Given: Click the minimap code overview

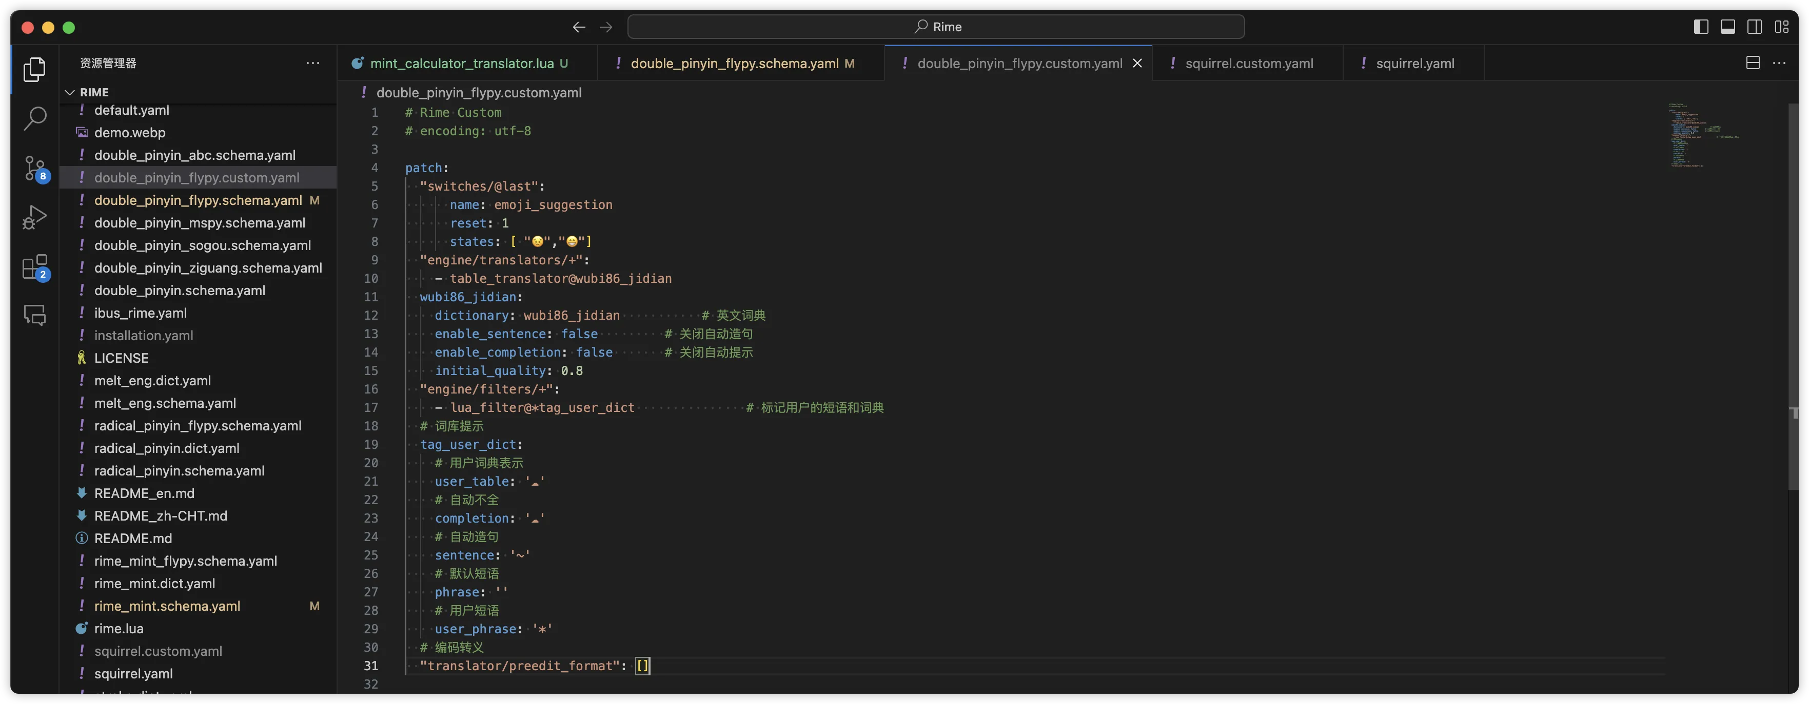Looking at the screenshot, I should 1705,135.
